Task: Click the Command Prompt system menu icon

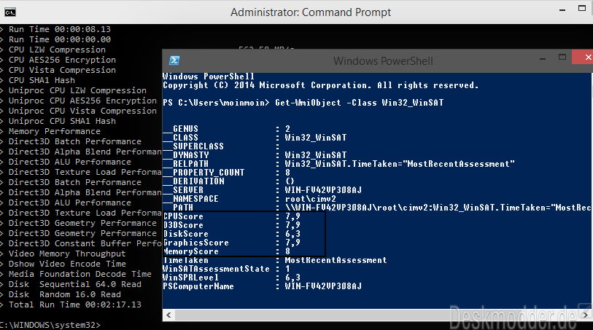Action: click(8, 12)
